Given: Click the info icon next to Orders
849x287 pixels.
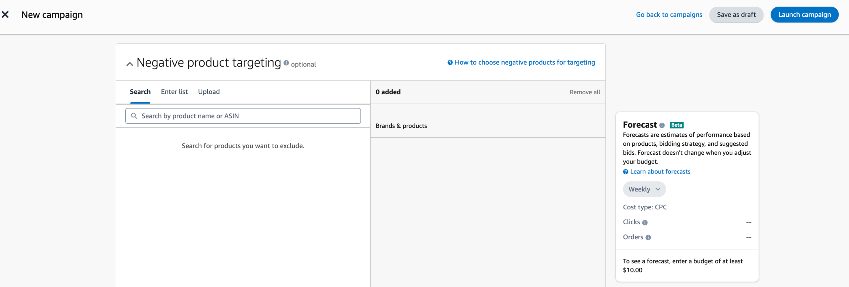Looking at the screenshot, I should pyautogui.click(x=648, y=238).
